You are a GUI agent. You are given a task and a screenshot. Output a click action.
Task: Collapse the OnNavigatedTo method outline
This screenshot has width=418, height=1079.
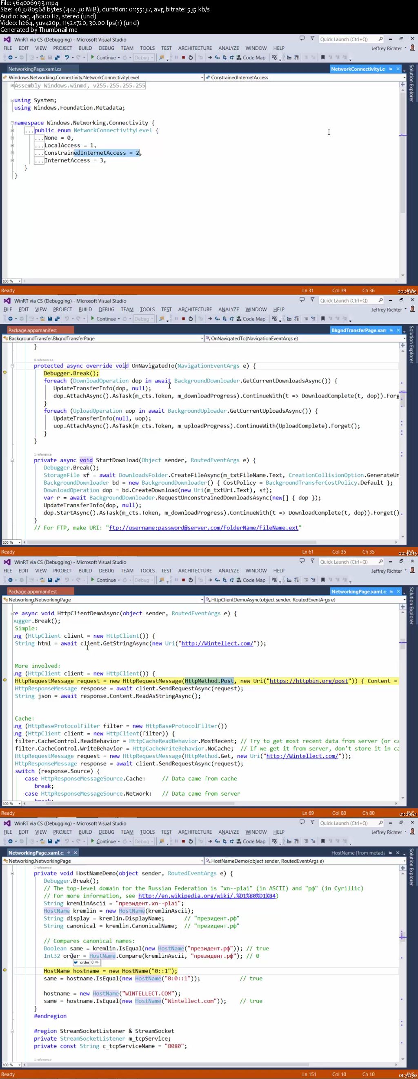[x=12, y=366]
